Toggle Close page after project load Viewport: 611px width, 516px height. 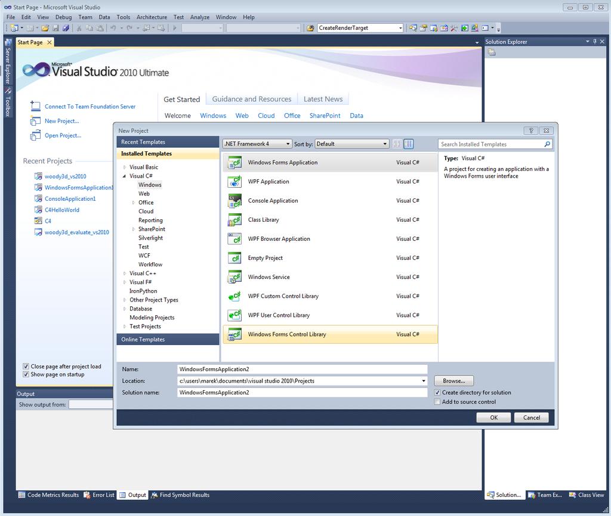[26, 366]
